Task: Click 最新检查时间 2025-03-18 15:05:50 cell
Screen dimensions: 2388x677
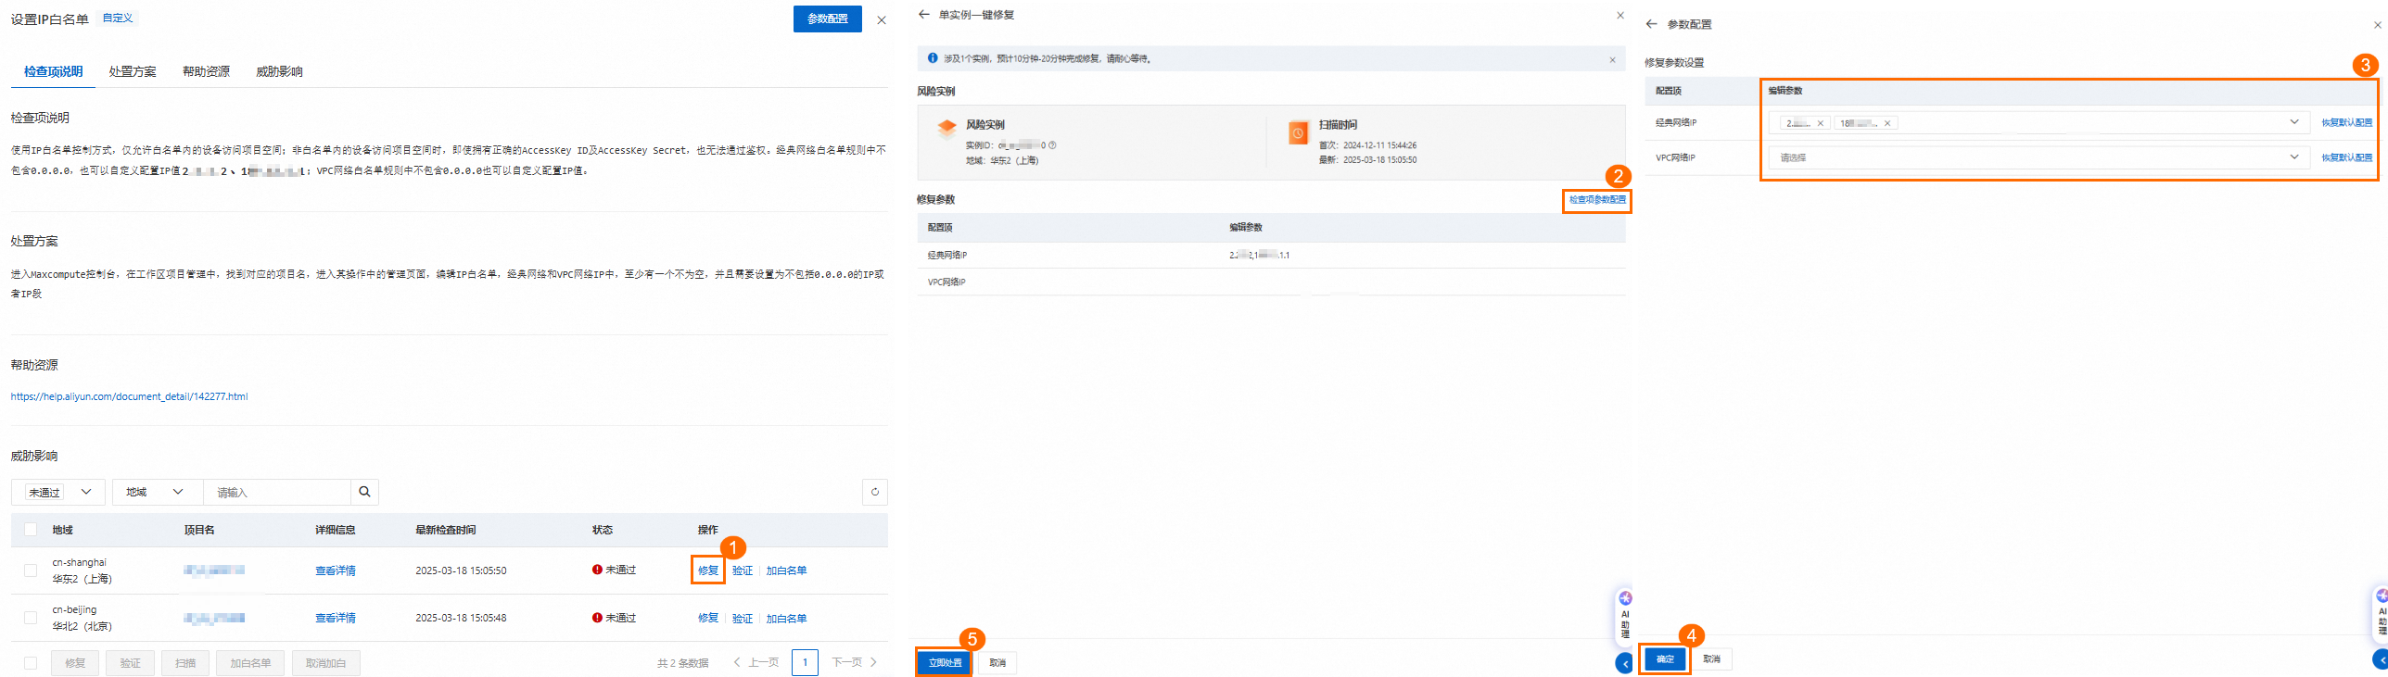Action: (461, 570)
